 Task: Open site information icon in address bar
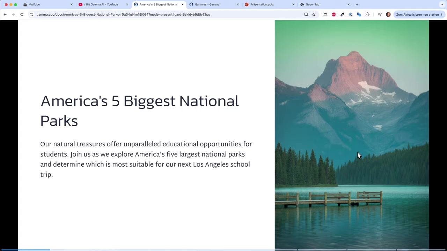tap(32, 14)
